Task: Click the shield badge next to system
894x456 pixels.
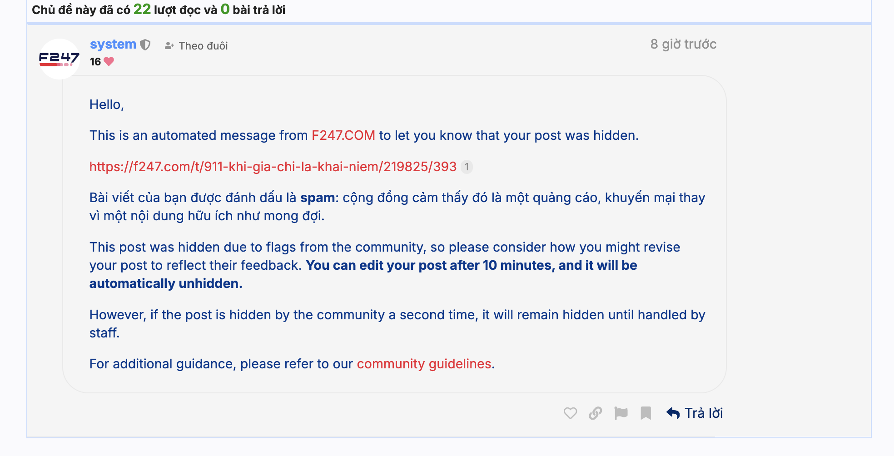Action: point(145,45)
